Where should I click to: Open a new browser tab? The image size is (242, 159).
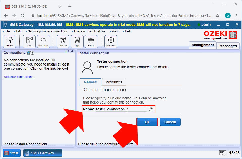click(70, 7)
